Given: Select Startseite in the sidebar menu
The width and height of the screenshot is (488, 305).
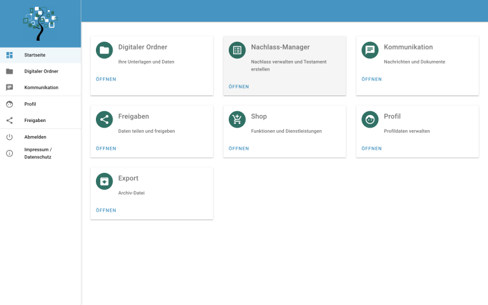Looking at the screenshot, I should pos(35,55).
